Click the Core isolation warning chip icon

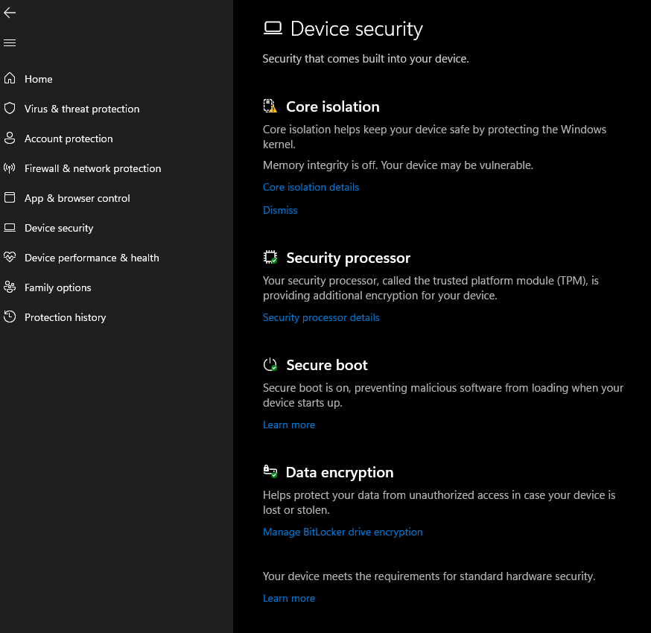click(x=270, y=106)
